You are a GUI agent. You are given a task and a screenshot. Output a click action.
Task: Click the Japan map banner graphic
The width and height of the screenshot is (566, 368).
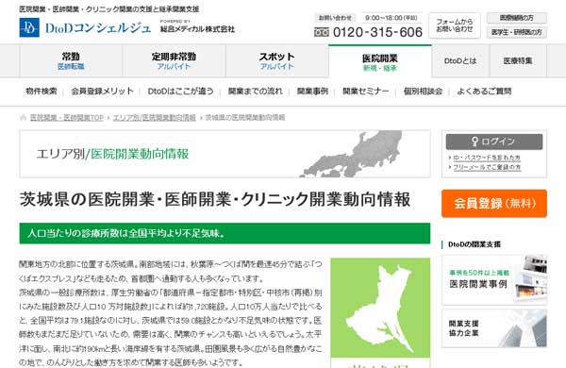click(351, 154)
